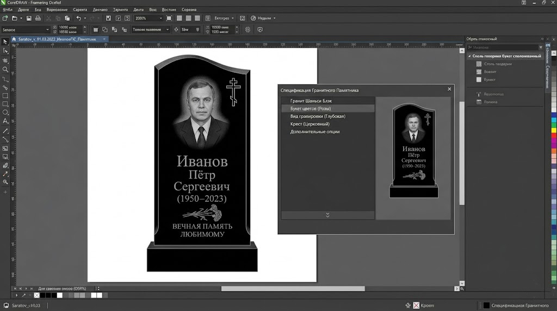Choose the Text tool in toolbox

pyautogui.click(x=5, y=121)
